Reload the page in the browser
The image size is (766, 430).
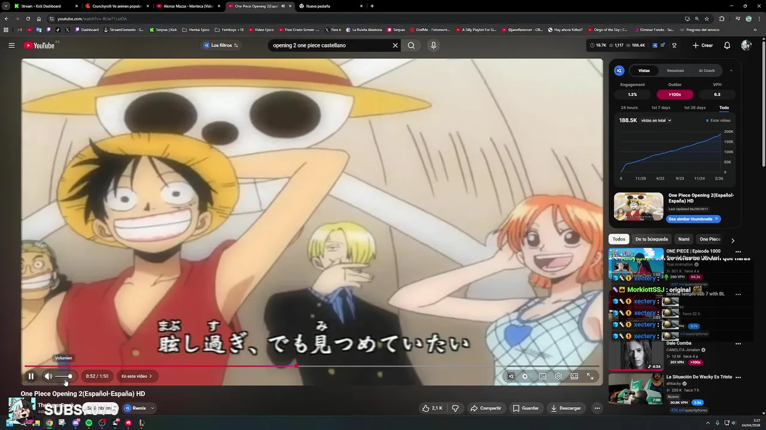[x=28, y=19]
